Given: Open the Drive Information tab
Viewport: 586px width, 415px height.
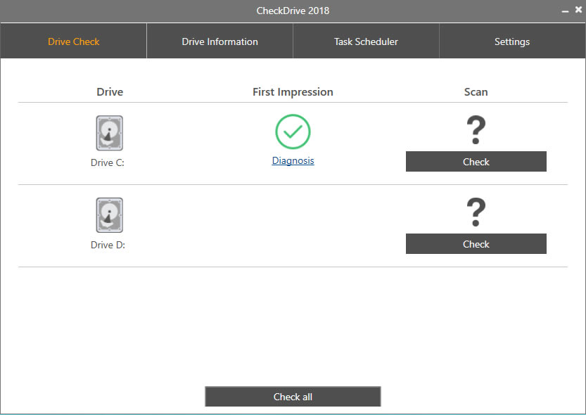Looking at the screenshot, I should tap(219, 41).
